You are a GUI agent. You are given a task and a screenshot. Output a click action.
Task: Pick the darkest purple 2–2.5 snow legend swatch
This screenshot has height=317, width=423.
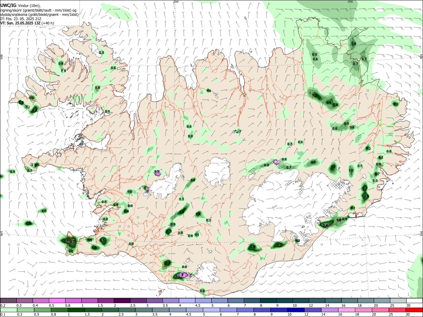click(122, 301)
